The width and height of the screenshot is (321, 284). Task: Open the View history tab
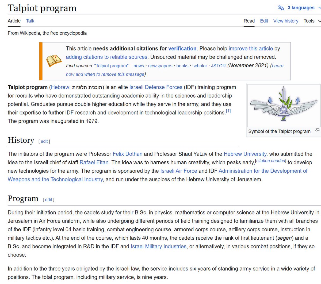point(285,21)
